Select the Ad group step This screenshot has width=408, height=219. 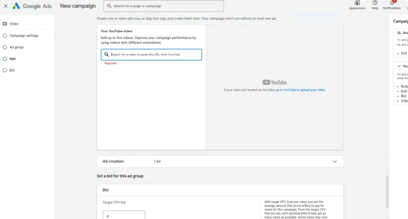tap(16, 47)
